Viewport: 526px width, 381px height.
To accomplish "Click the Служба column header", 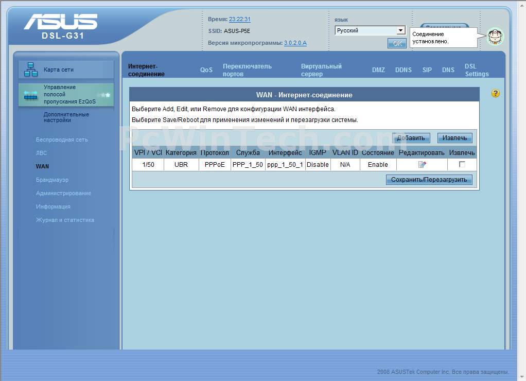I will [248, 153].
